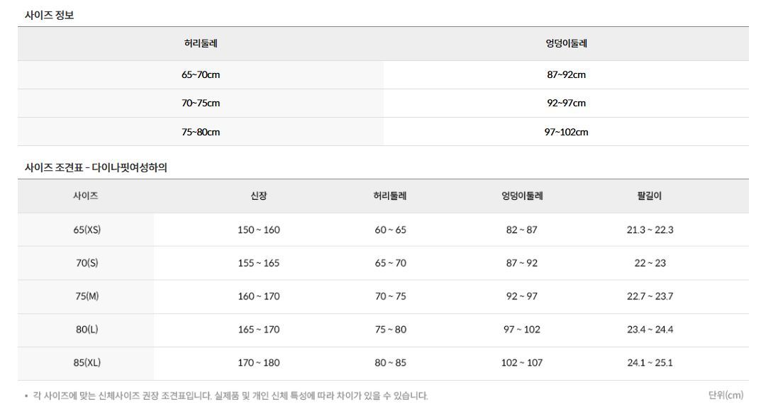
Task: Select the 사이즈 column header
Action: 86,196
